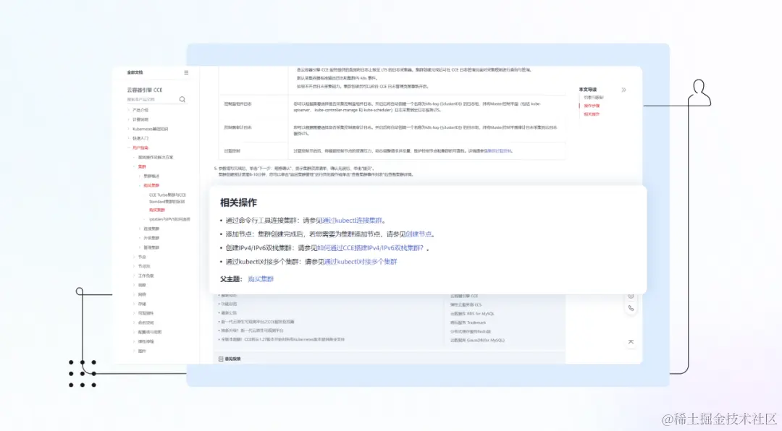
Task: Open the chat support floating icon on the right
Action: click(631, 296)
